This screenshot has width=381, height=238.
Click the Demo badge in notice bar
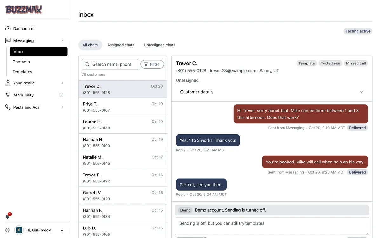point(185,210)
